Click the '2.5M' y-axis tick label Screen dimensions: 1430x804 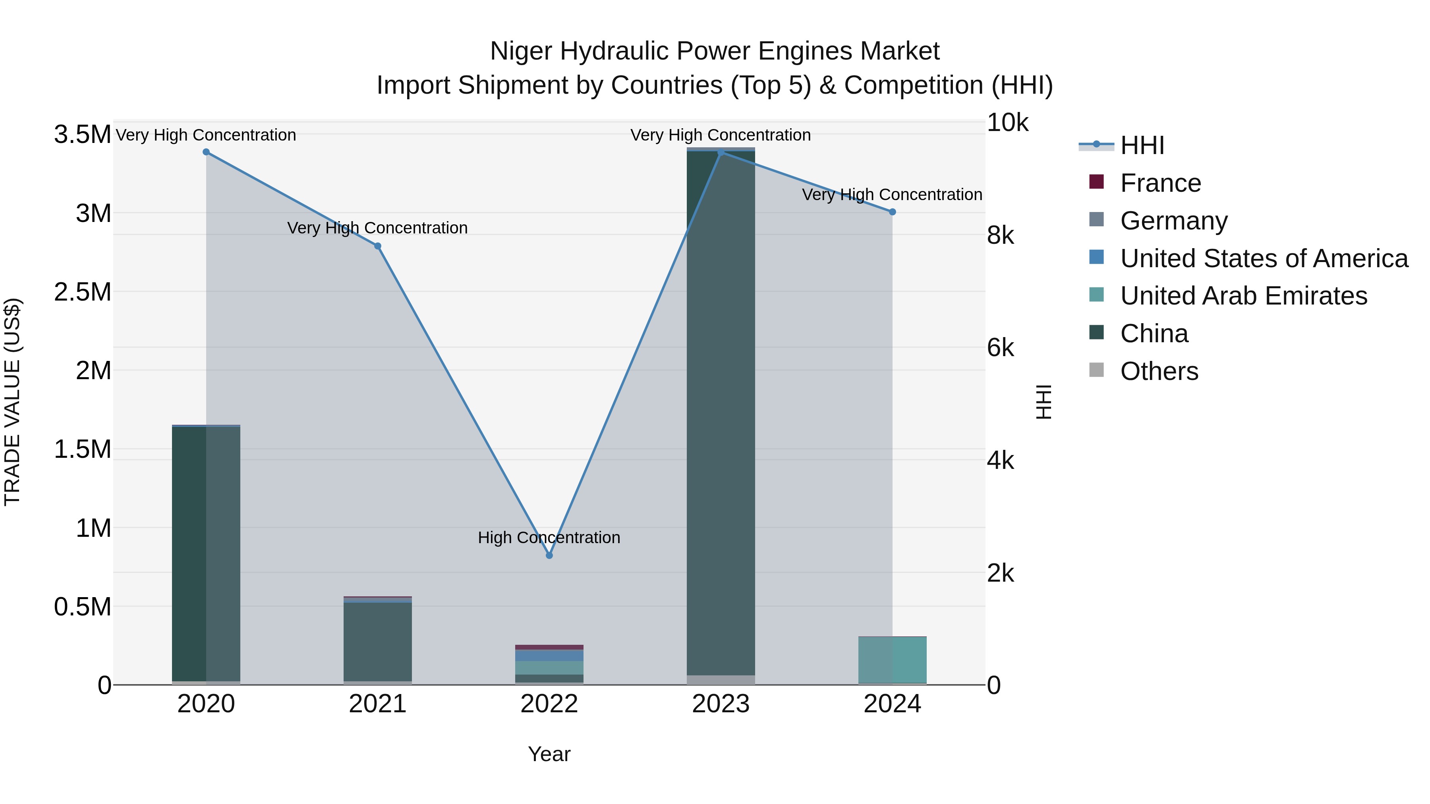point(83,292)
